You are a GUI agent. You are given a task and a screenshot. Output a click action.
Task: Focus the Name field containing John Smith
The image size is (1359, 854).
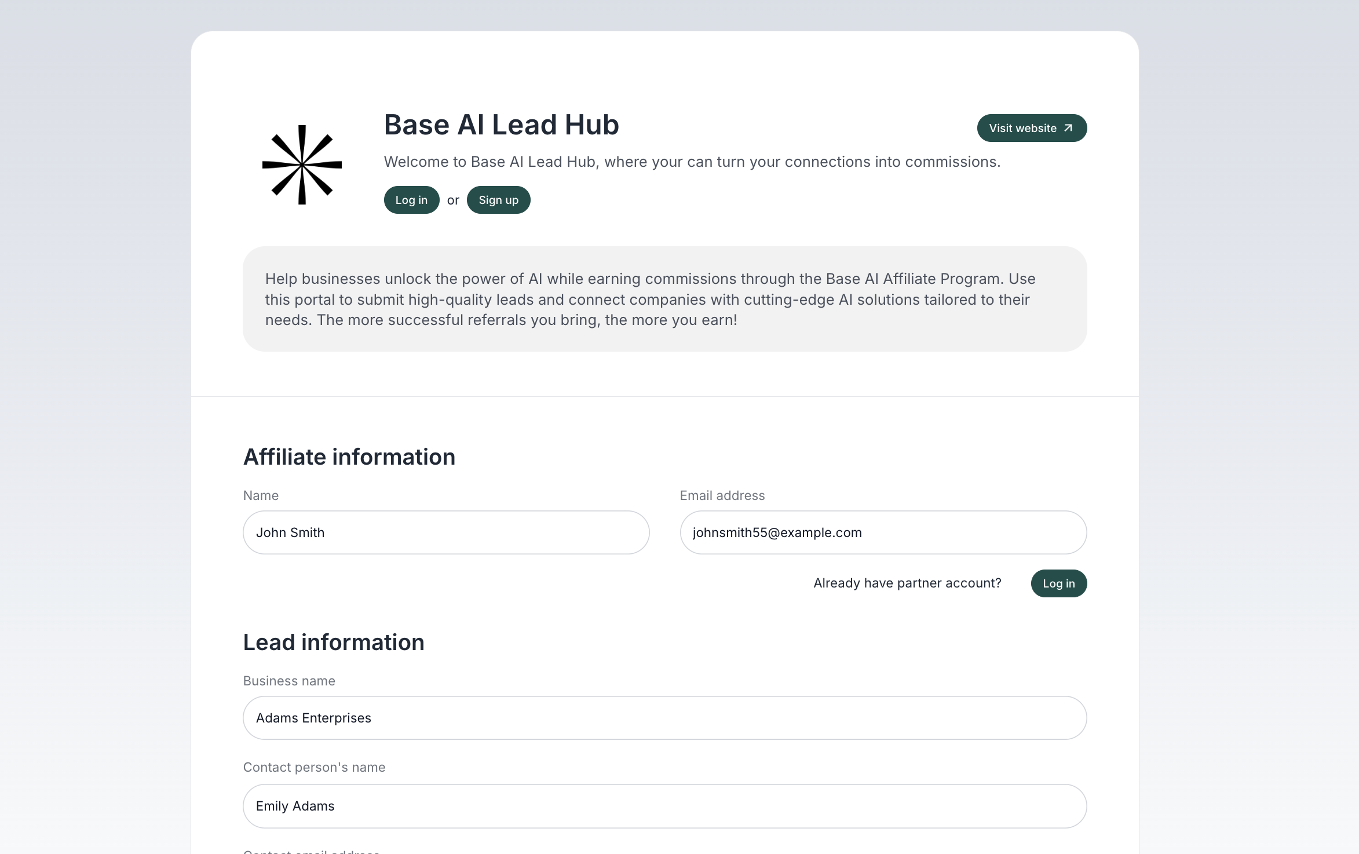coord(445,532)
